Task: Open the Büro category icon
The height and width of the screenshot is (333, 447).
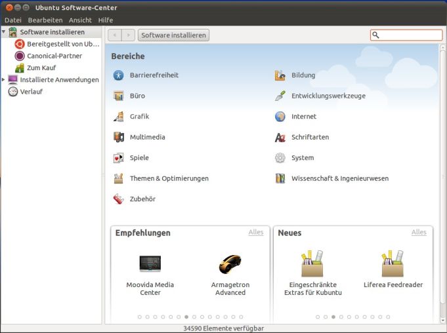Action: point(118,96)
